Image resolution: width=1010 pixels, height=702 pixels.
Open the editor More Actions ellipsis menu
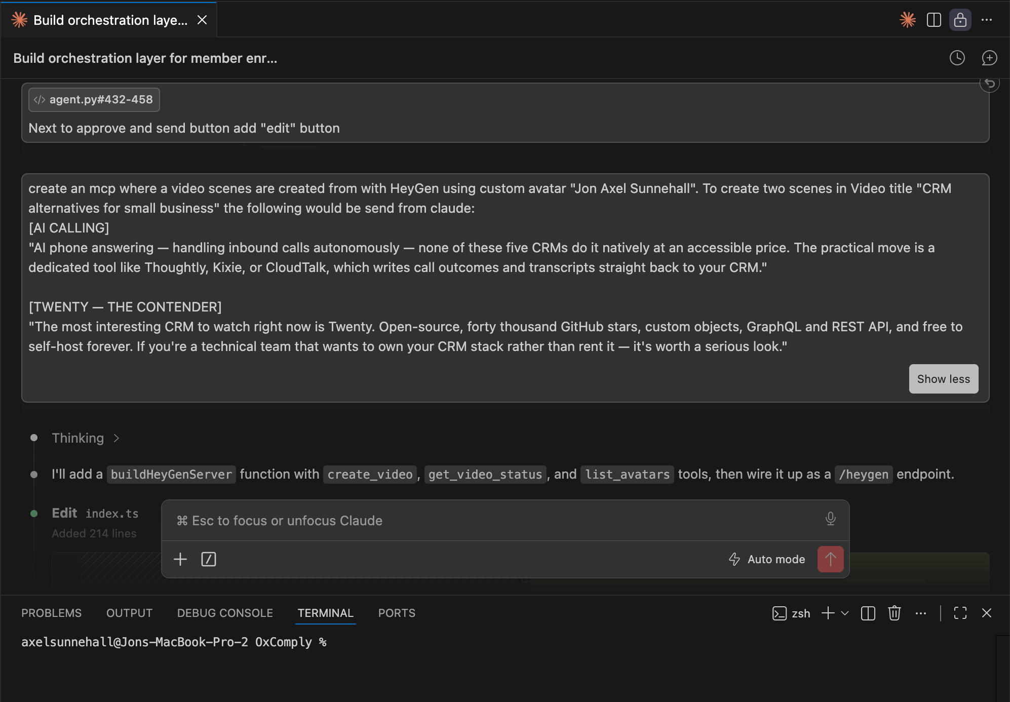987,20
